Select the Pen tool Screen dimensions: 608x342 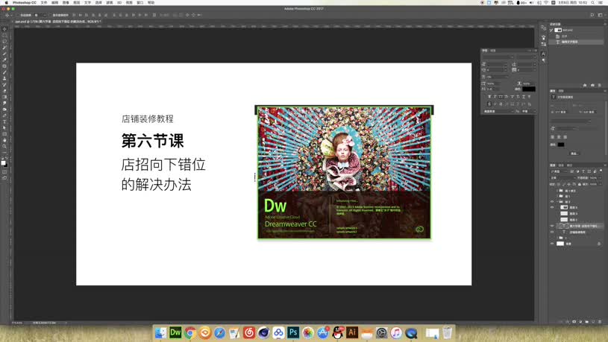point(4,115)
